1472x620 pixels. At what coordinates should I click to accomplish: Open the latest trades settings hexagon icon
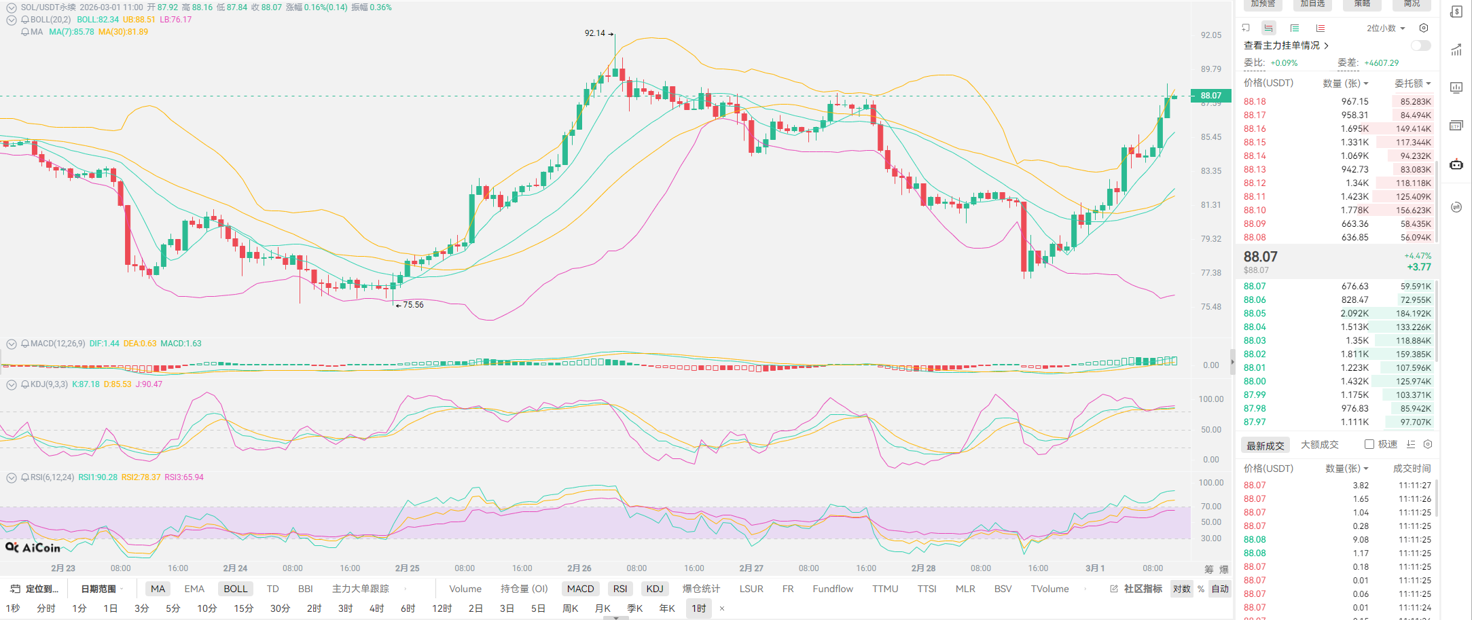1428,444
